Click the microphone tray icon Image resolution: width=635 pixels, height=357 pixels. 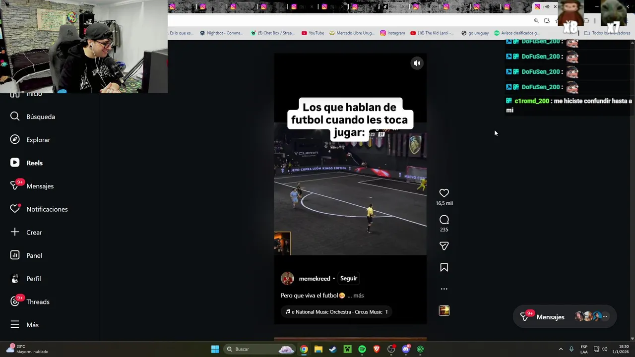(x=571, y=349)
